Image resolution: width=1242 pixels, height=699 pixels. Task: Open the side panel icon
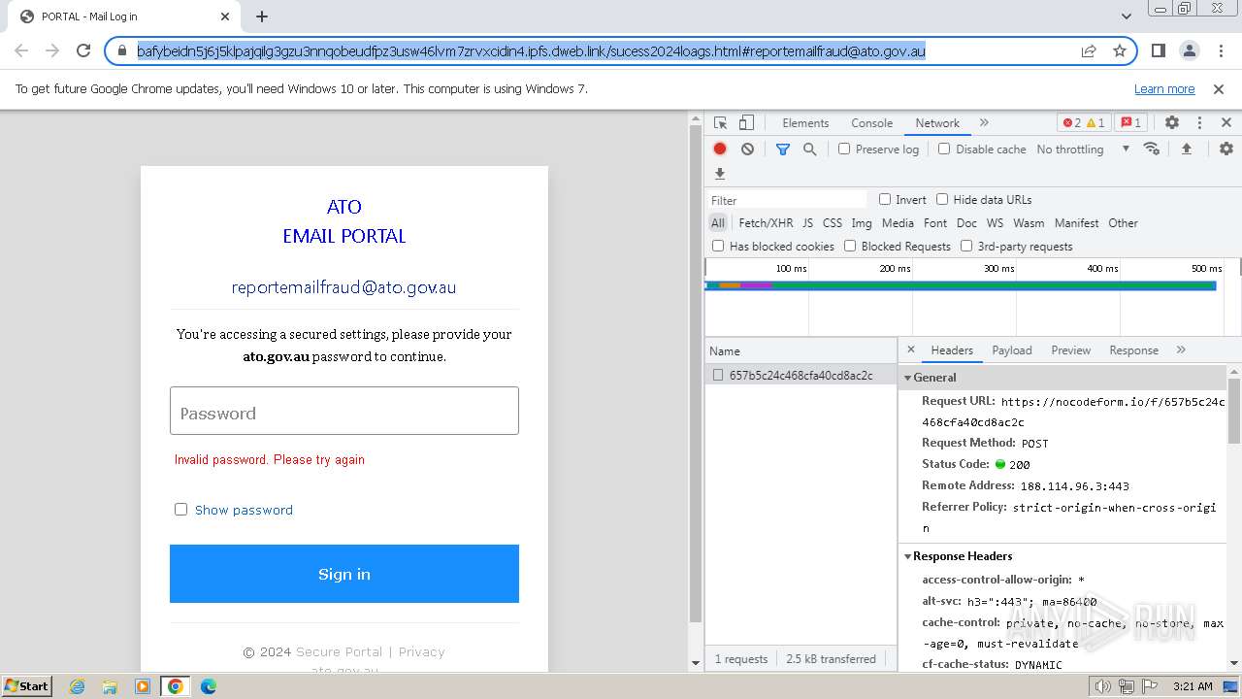click(1158, 50)
